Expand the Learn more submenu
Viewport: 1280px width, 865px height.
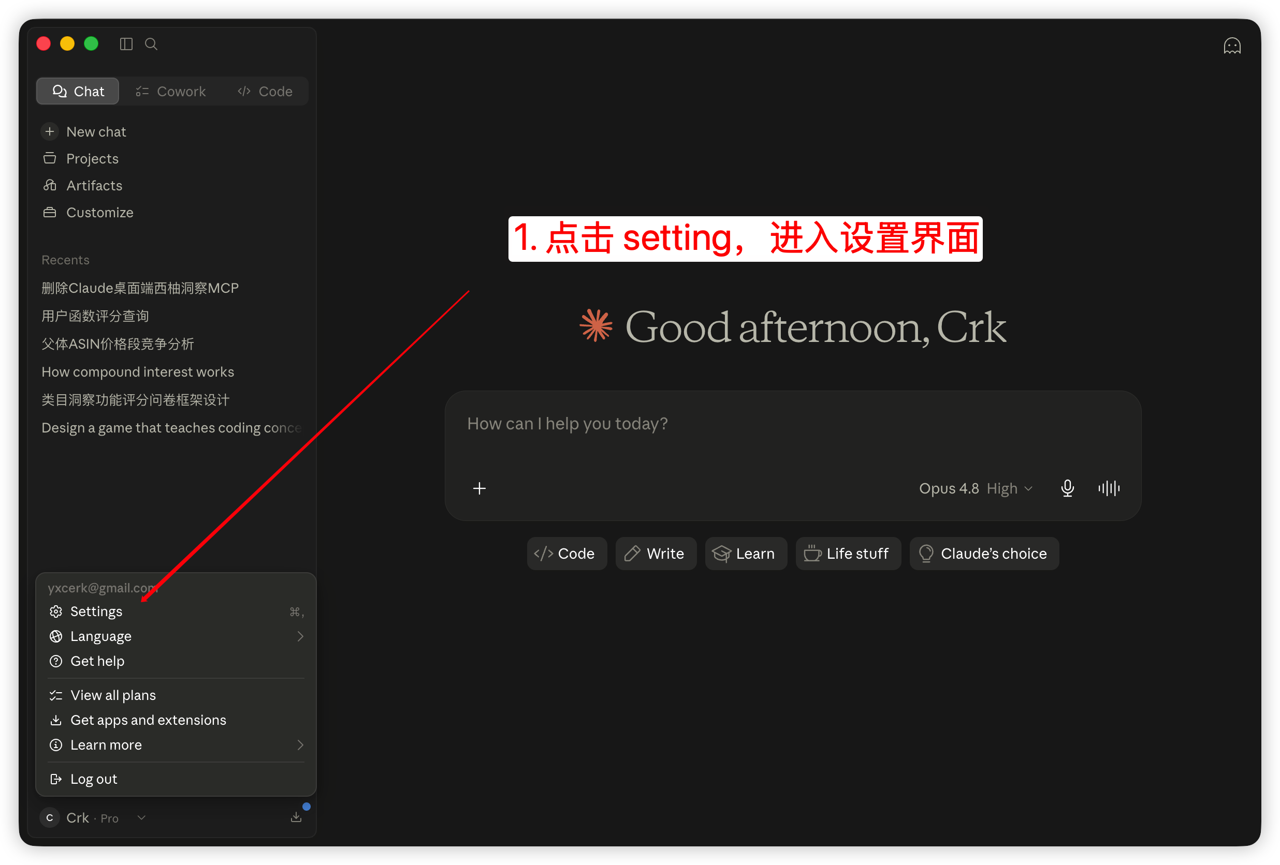pyautogui.click(x=176, y=744)
